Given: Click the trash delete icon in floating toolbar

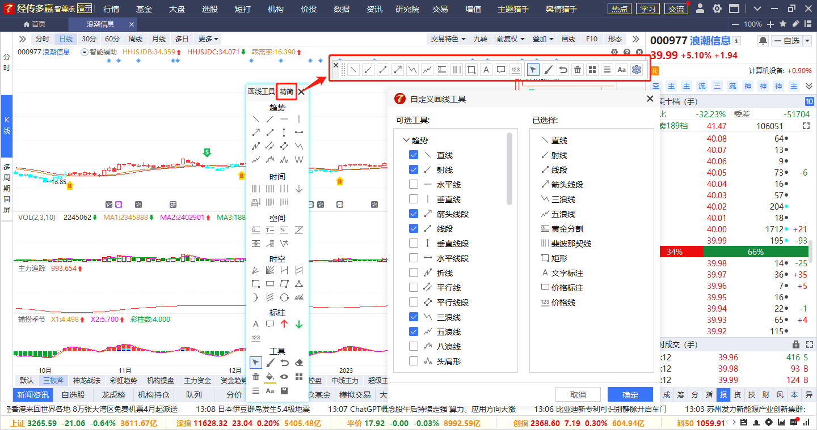Looking at the screenshot, I should pos(578,70).
